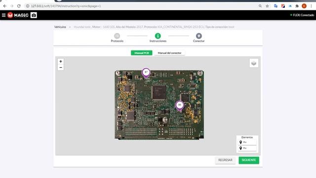Open the hamburger menu beside the Magic logo
316x178 pixels.
(x=3, y=15)
